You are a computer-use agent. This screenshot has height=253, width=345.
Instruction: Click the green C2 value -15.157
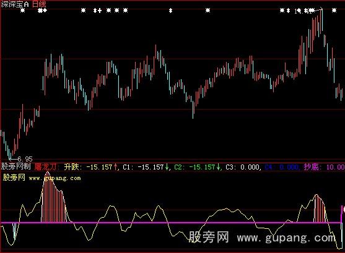point(202,167)
